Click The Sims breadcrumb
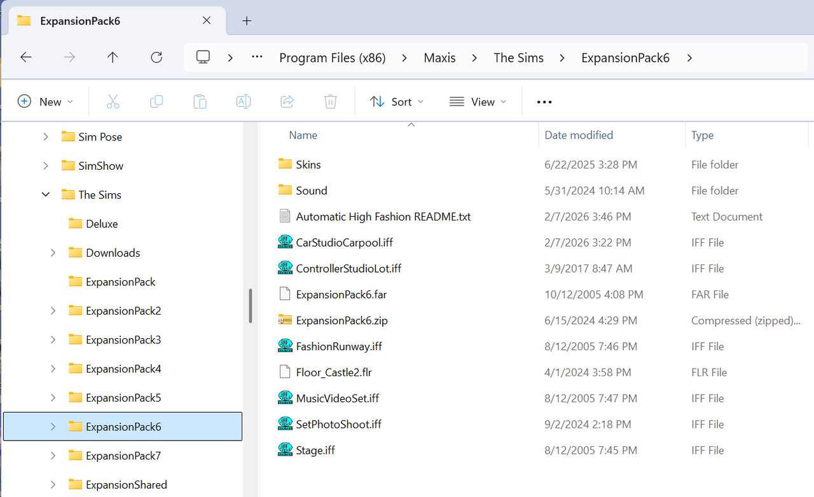This screenshot has height=497, width=814. (x=519, y=58)
